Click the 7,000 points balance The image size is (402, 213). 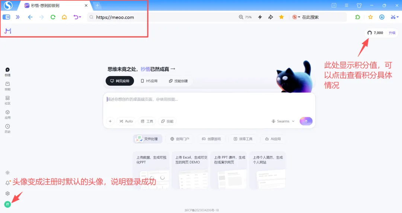pyautogui.click(x=375, y=33)
